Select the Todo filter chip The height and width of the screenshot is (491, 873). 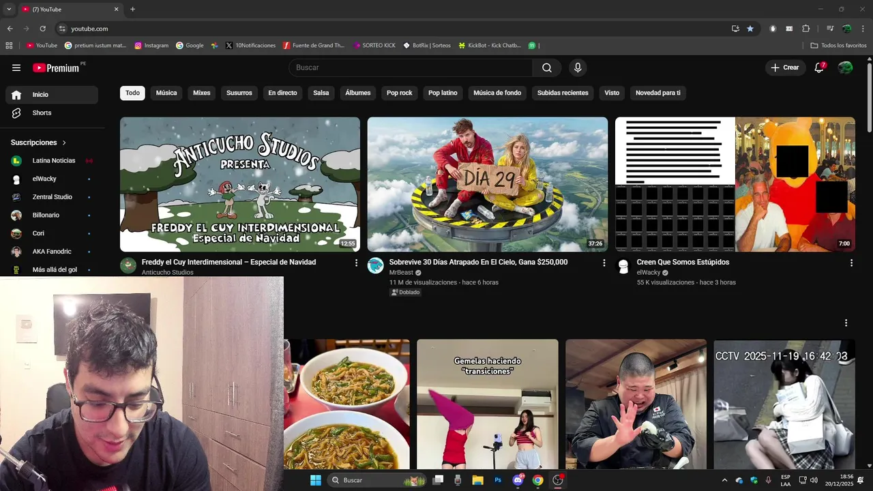coord(132,93)
